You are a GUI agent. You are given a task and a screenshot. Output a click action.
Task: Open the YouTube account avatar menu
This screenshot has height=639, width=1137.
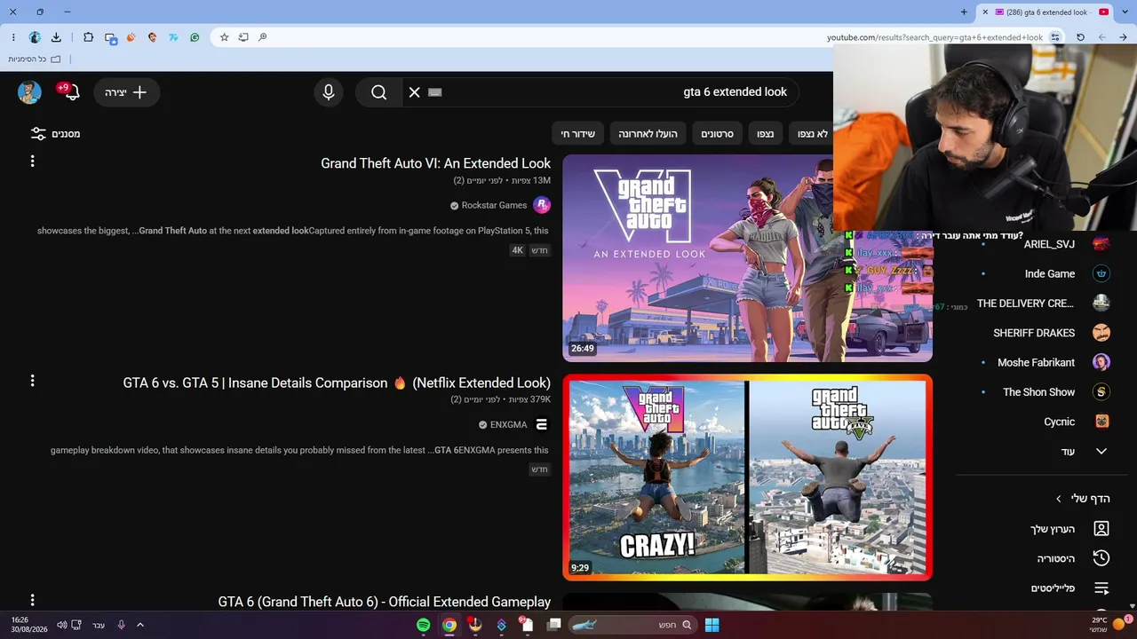[x=30, y=92]
